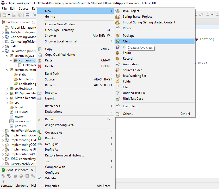Select the target folder in tree

point(19,107)
